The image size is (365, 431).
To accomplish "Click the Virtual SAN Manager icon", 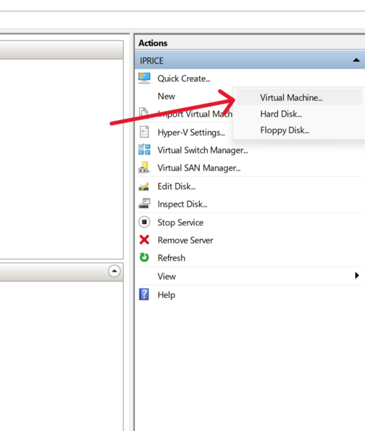I will (x=144, y=168).
